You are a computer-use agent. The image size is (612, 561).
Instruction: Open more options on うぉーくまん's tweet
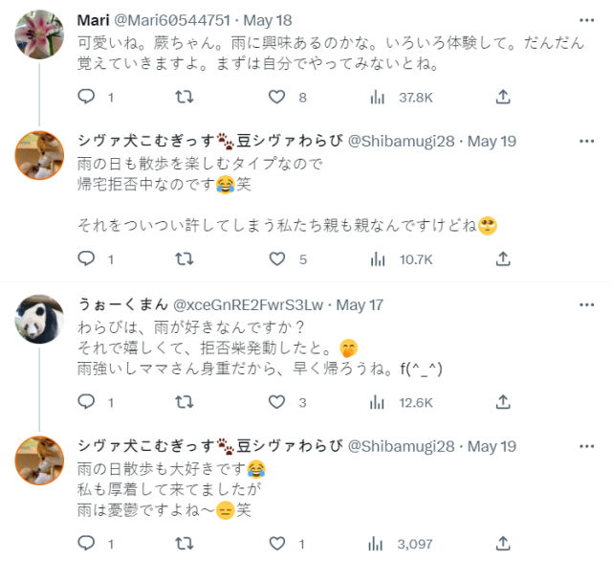click(x=585, y=304)
